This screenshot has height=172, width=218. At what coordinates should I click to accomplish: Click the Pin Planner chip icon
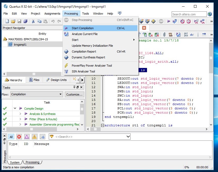tap(147, 21)
